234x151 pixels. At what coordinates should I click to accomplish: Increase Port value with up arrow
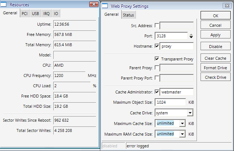click(x=191, y=34)
